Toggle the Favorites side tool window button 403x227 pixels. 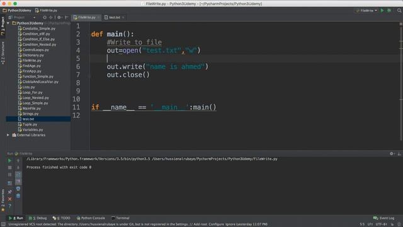(3, 201)
